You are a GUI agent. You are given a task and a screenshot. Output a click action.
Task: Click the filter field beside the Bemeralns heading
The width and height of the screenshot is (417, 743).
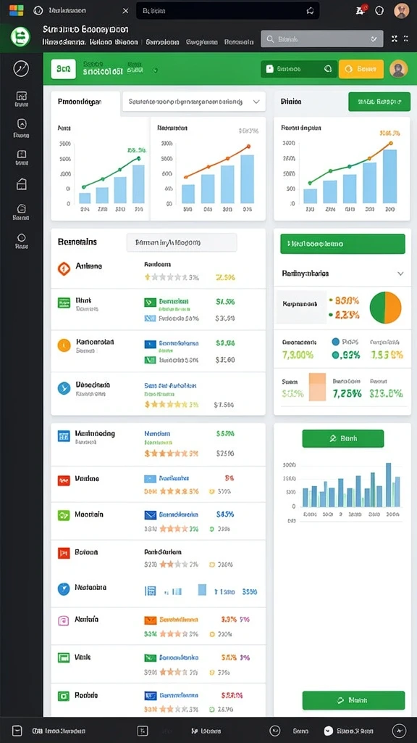182,242
